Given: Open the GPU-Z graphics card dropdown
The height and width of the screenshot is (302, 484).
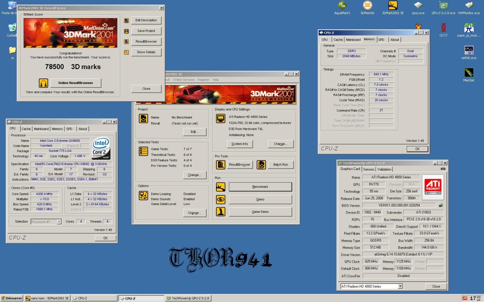Looking at the screenshot, I should pyautogui.click(x=400, y=286).
